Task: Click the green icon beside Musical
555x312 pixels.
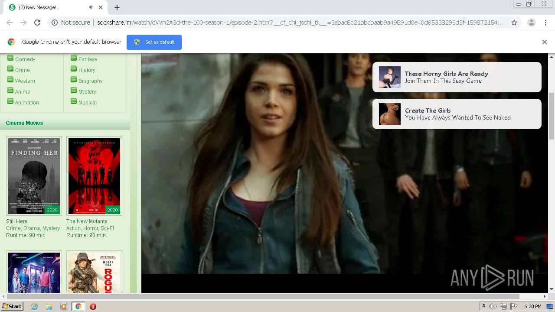Action: [74, 101]
